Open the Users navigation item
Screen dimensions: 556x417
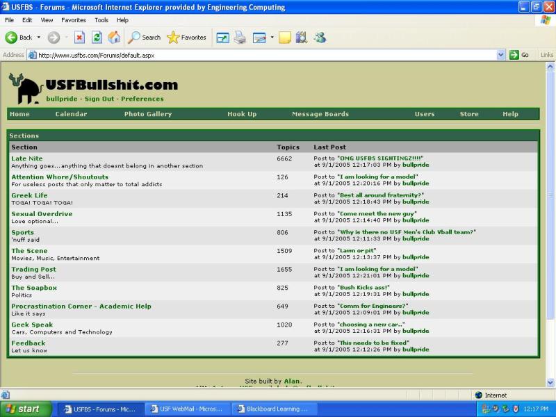point(425,114)
